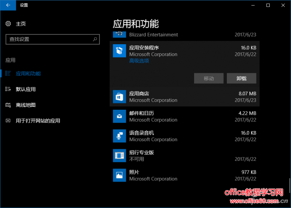
Task: Open 用于打开网站的应用 page
Action: coord(38,121)
